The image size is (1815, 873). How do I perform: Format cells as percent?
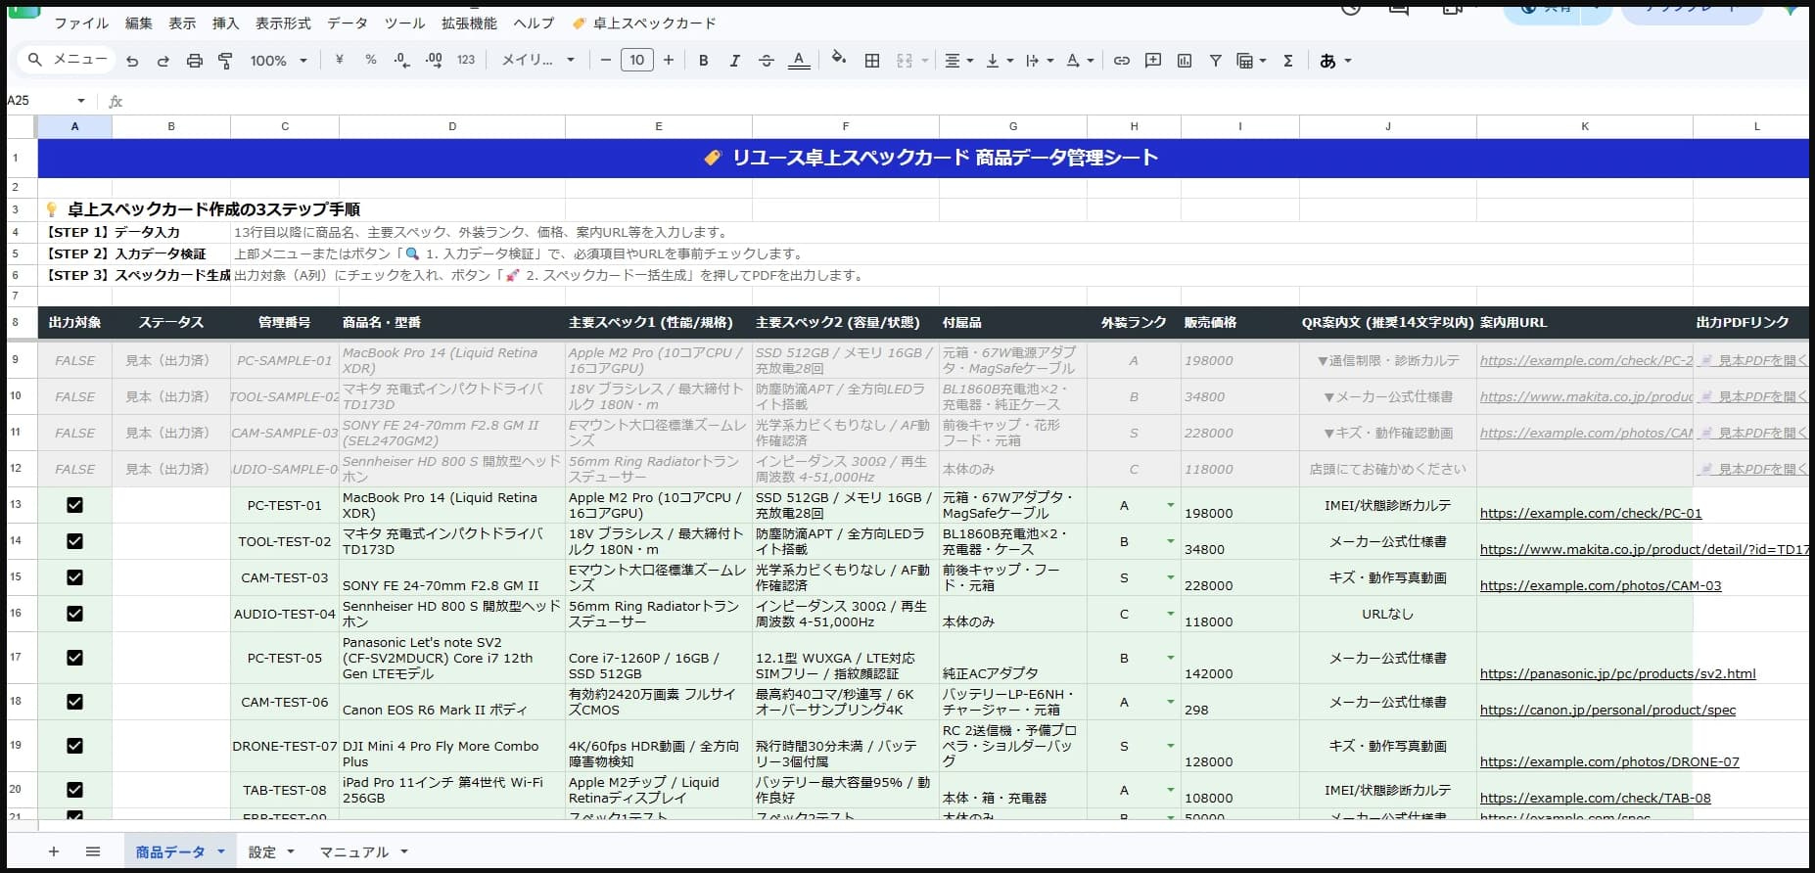point(371,60)
